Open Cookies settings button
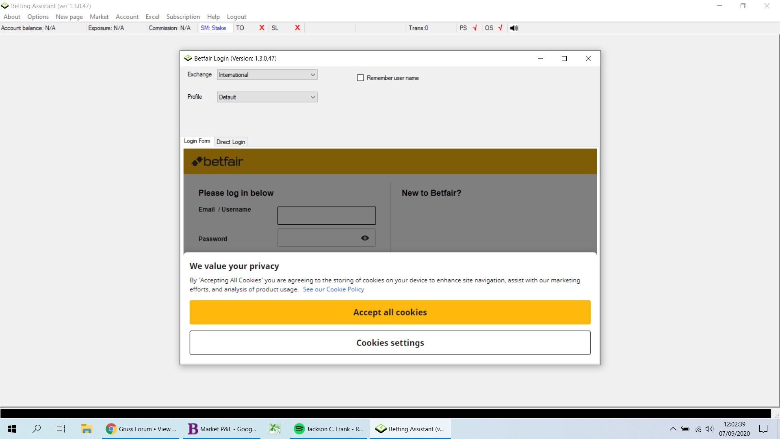This screenshot has height=439, width=780. point(390,343)
